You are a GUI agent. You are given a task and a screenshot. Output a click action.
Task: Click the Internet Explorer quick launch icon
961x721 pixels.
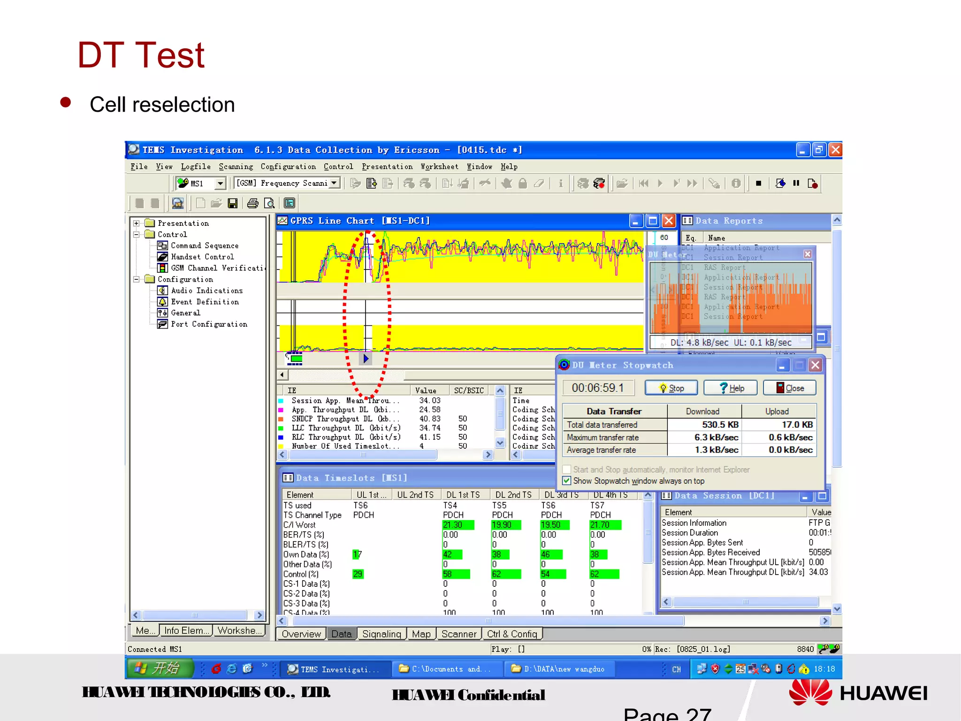coord(232,669)
